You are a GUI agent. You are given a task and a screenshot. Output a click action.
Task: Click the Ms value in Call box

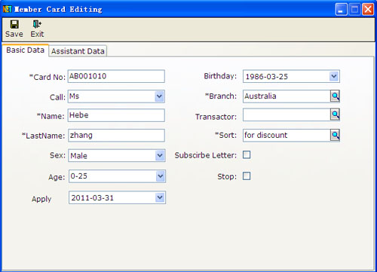coord(74,96)
